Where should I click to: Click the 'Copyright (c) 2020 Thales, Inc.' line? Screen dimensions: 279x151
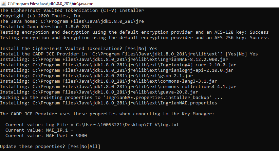click(x=42, y=16)
